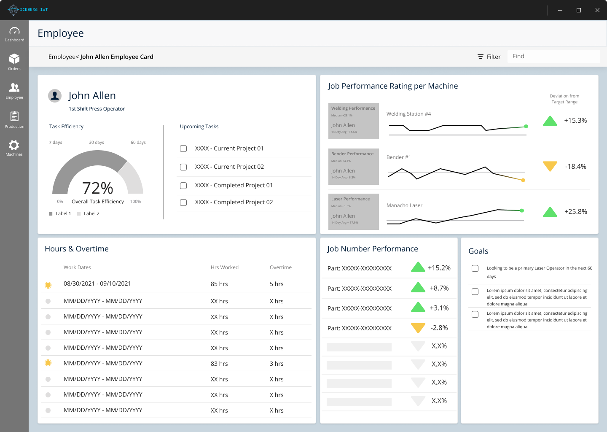
Task: Click John Allen's profile avatar icon
Action: pyautogui.click(x=55, y=96)
